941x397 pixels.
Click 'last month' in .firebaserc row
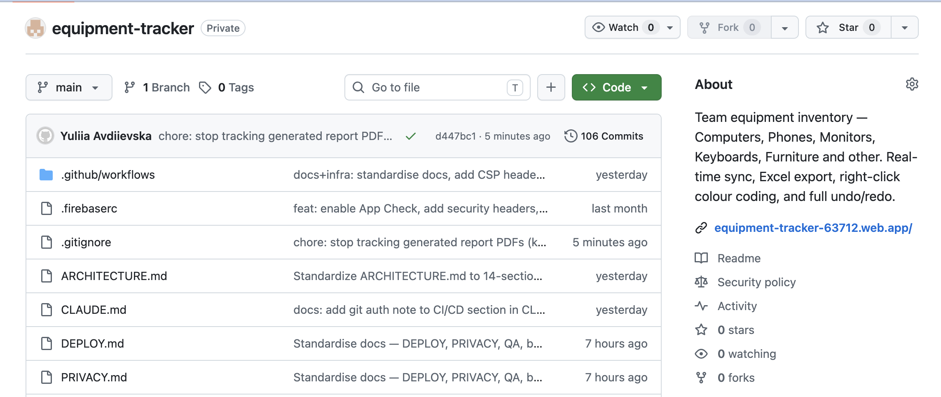pos(619,208)
